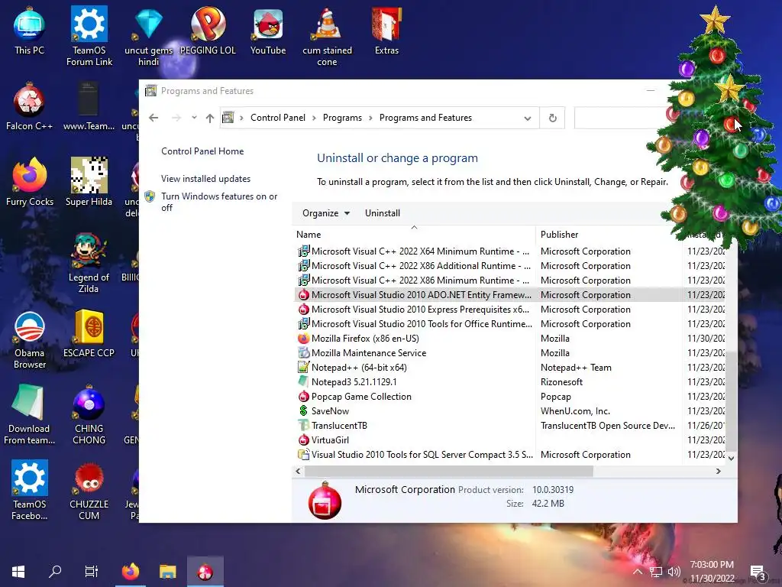
Task: Open TeamOS Forum Link shortcut
Action: click(89, 36)
